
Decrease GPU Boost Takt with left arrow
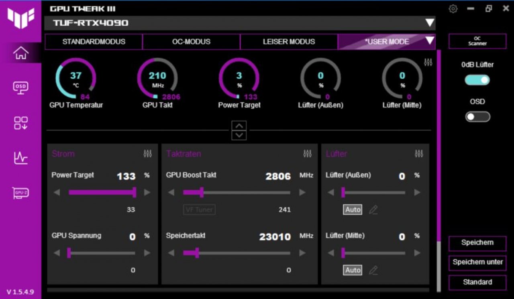pyautogui.click(x=171, y=193)
